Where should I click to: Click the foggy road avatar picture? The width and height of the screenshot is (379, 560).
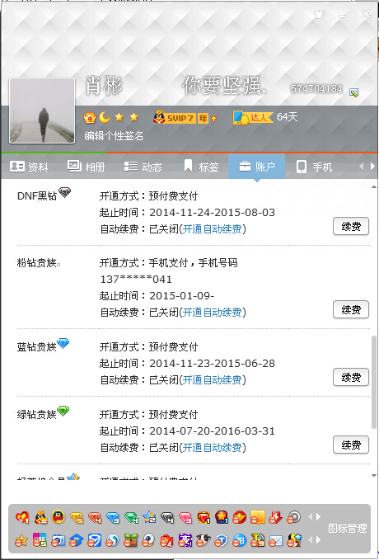click(x=42, y=111)
